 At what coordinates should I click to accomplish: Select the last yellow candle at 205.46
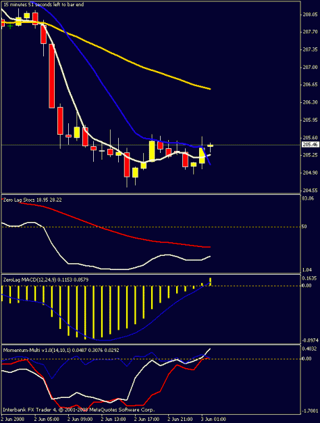(x=210, y=146)
